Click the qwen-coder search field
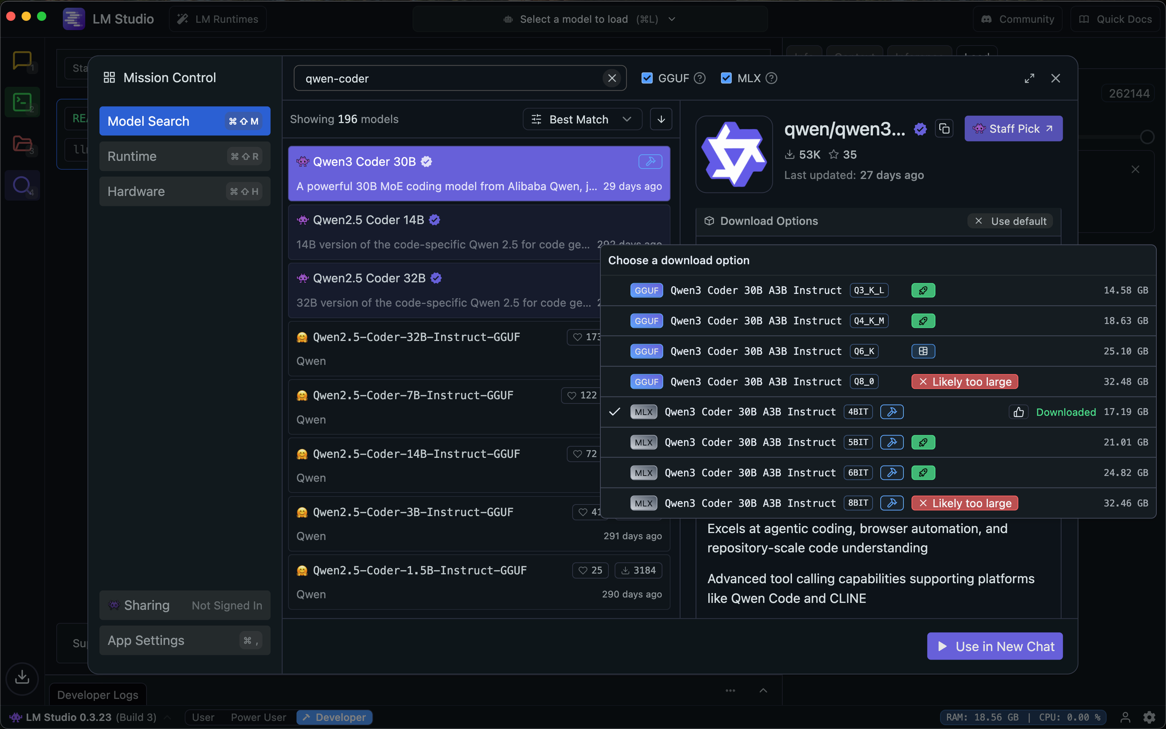The width and height of the screenshot is (1166, 729). click(447, 79)
